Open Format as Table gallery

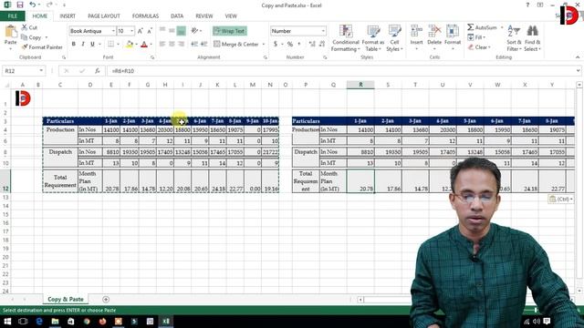coord(373,38)
